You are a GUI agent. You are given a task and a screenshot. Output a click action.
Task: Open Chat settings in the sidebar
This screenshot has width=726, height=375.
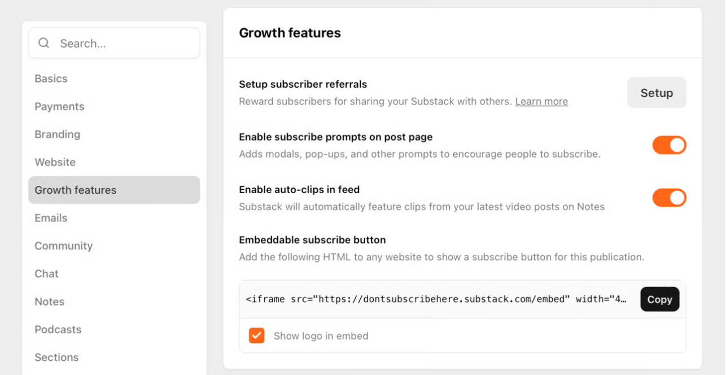(46, 274)
